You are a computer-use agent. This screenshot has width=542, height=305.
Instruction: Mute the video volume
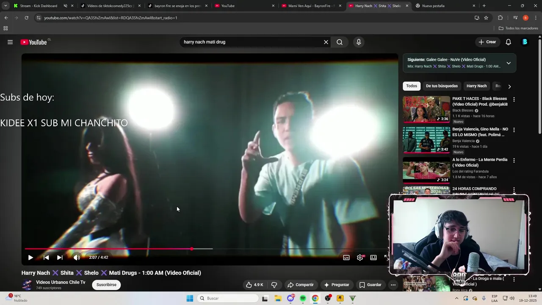coord(77,258)
